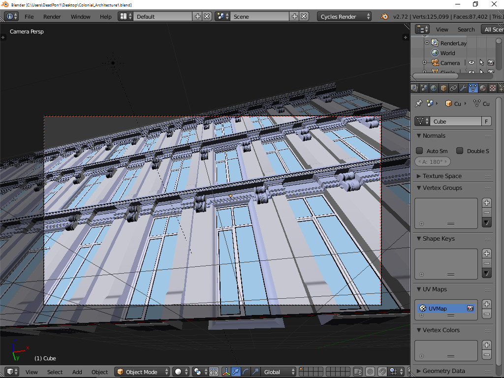Screen dimensions: 504x378
Task: Open Modifiers wrench properties tab
Action: click(x=463, y=88)
